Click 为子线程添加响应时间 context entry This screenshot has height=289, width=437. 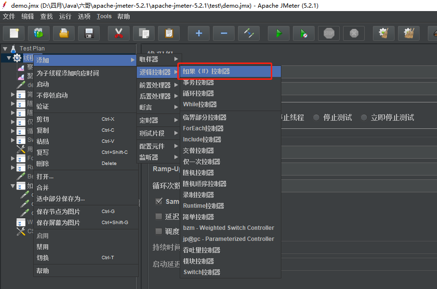pos(86,73)
